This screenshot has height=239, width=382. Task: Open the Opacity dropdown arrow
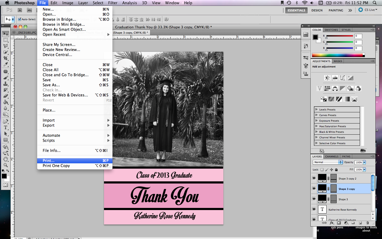[364, 162]
